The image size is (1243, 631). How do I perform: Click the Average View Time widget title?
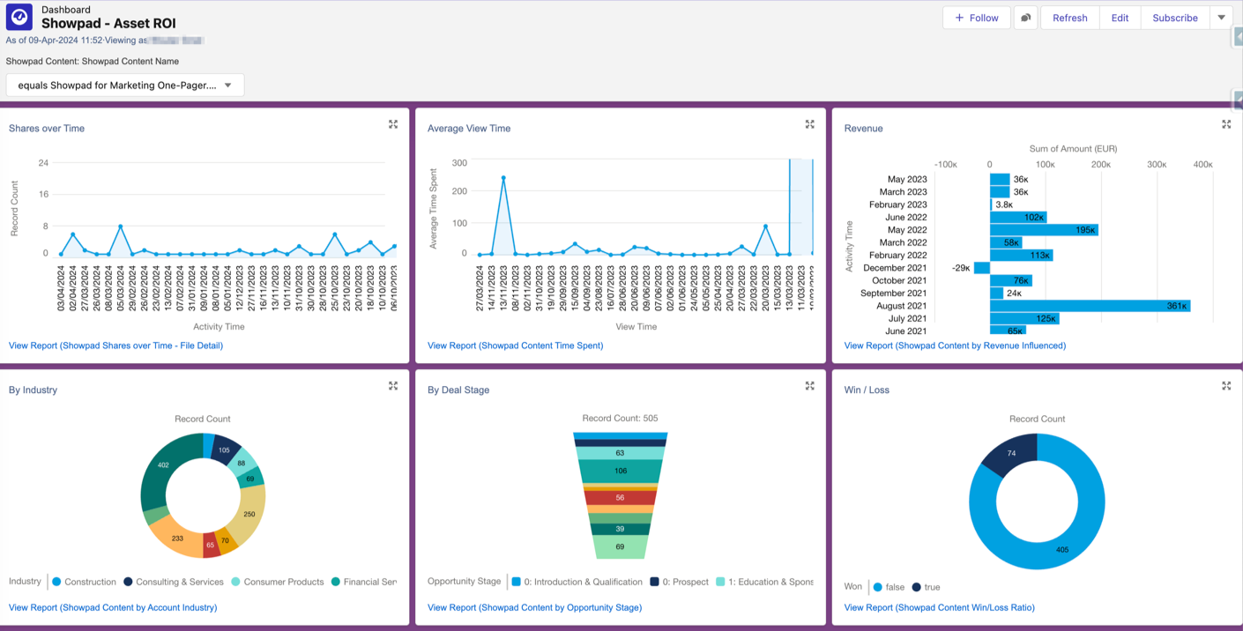click(469, 129)
